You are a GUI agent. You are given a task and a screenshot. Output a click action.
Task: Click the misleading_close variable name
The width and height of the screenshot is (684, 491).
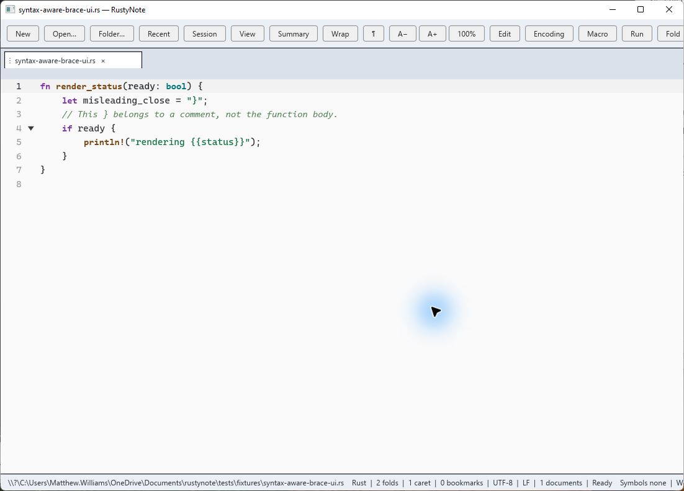click(127, 100)
